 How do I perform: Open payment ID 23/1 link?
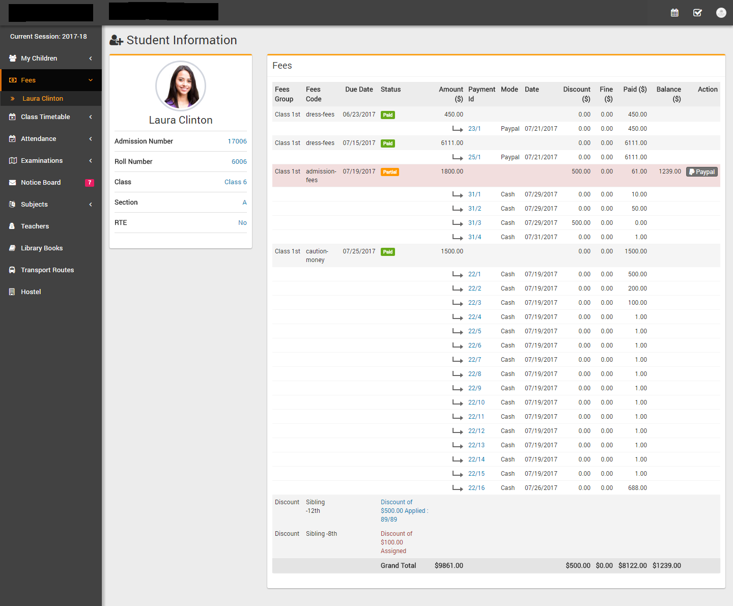click(474, 129)
